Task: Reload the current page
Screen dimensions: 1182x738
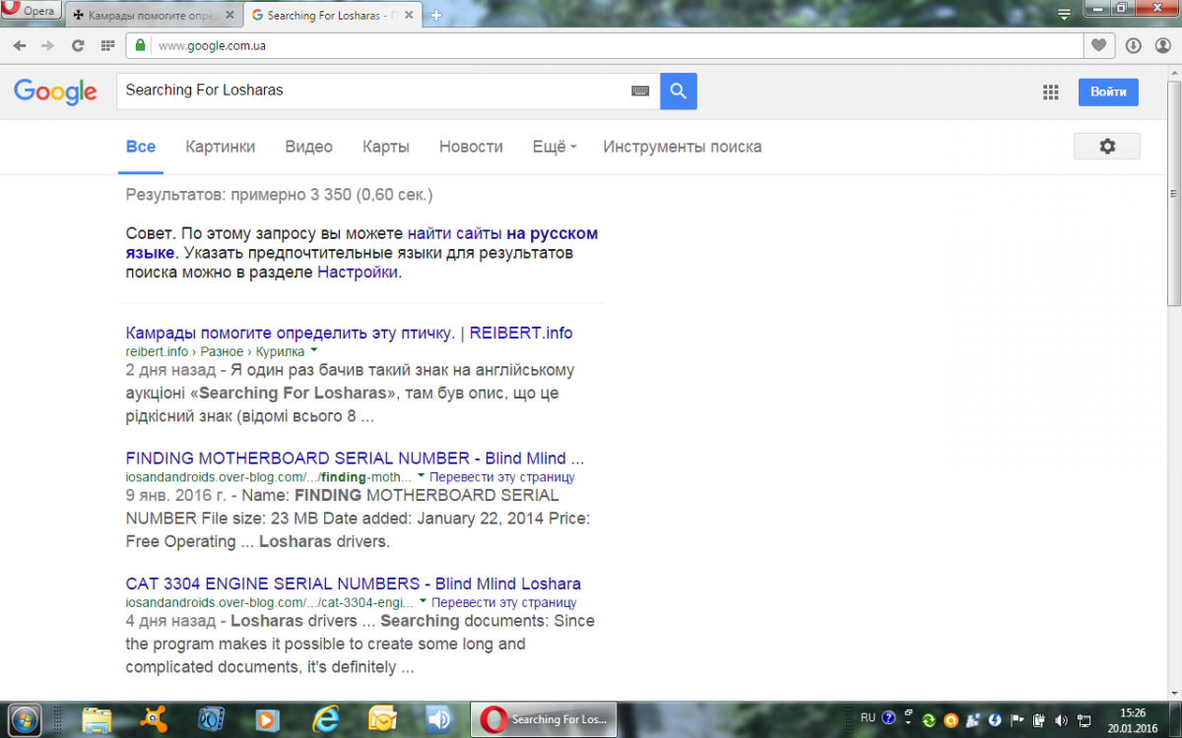Action: point(78,45)
